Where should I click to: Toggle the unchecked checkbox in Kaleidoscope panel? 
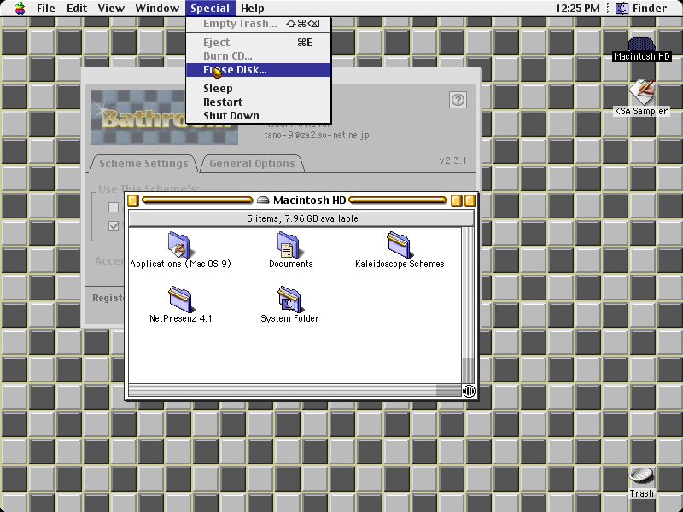[x=114, y=207]
